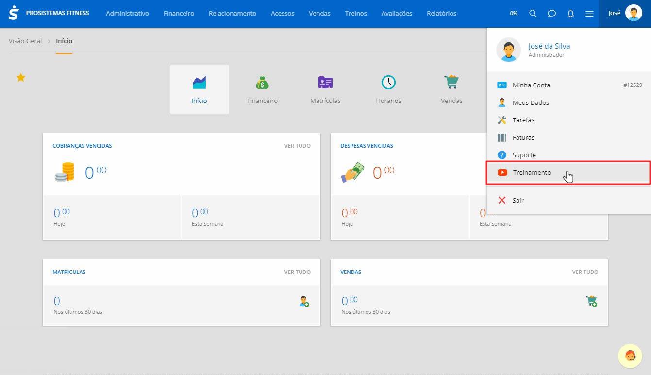Click the Vendas shopping cart shortcut
Screen dimensions: 651x375
pos(451,89)
